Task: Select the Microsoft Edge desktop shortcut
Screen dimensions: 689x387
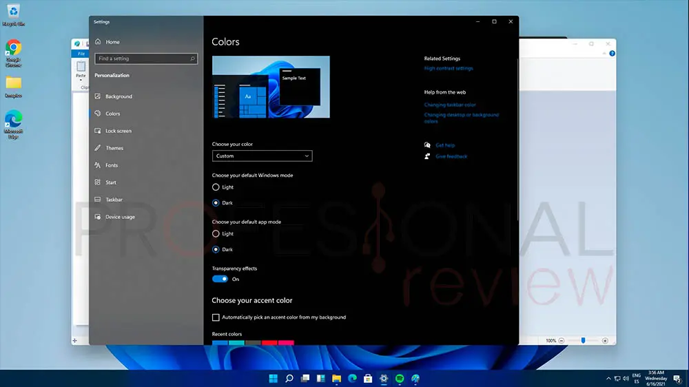Action: pos(13,125)
